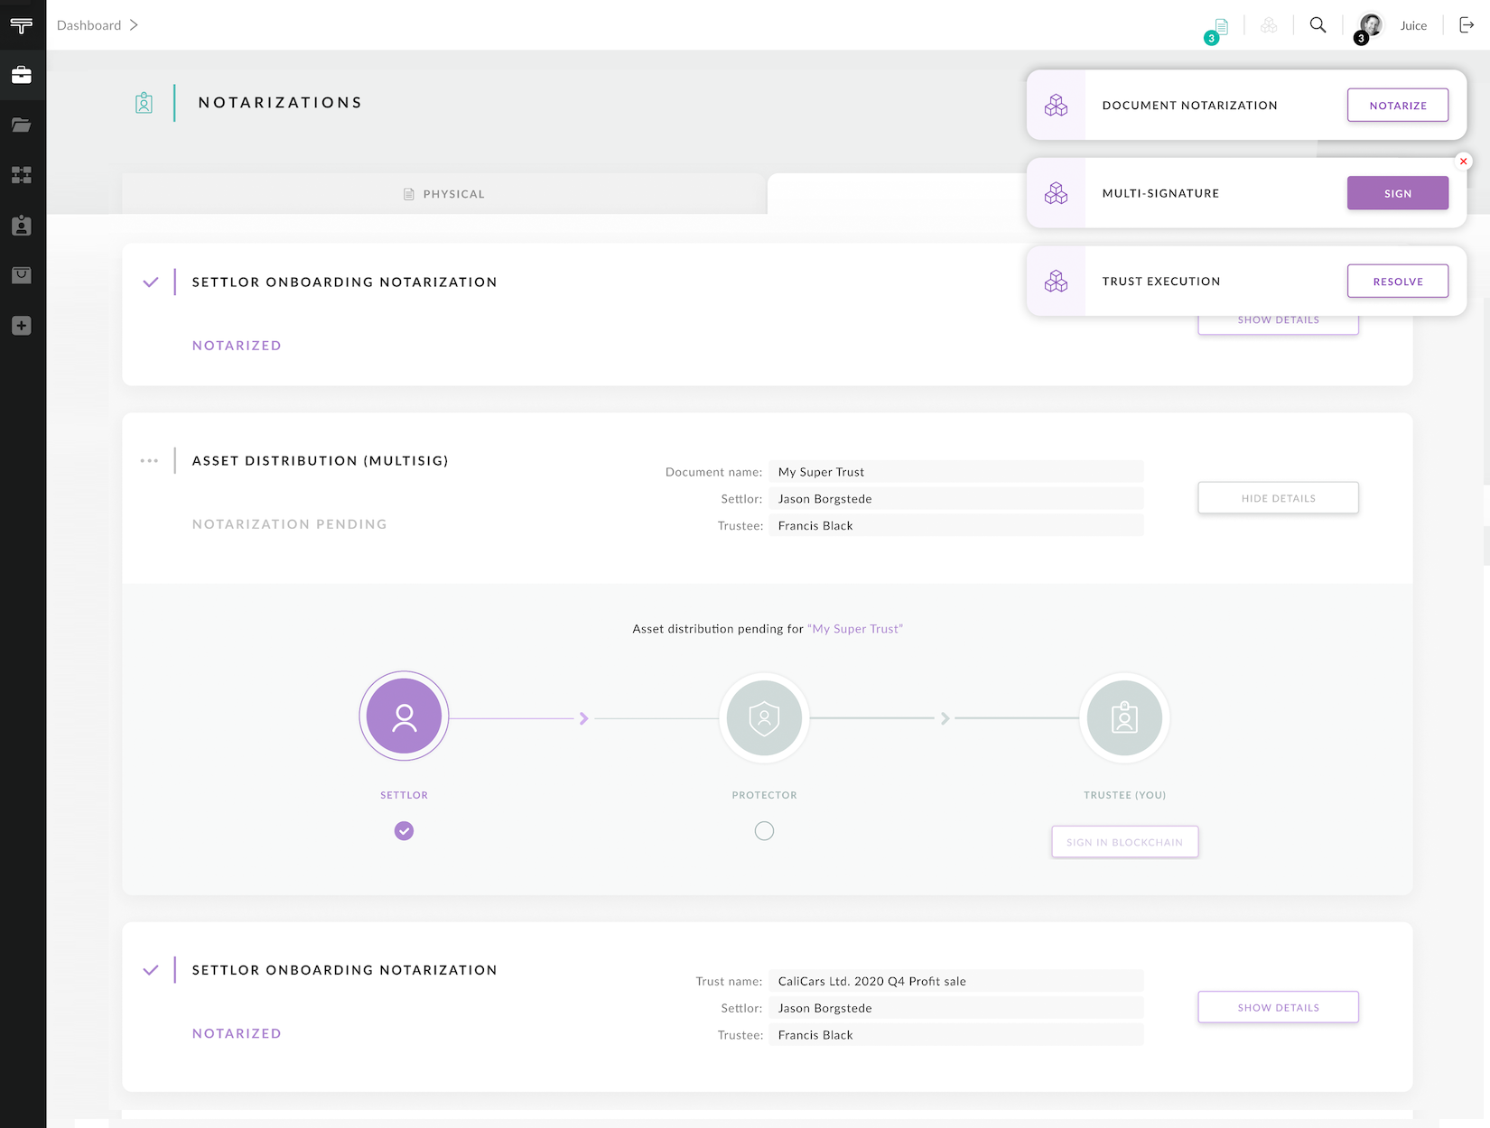Toggle the Protector empty status circle
This screenshot has width=1490, height=1128.
click(x=764, y=831)
